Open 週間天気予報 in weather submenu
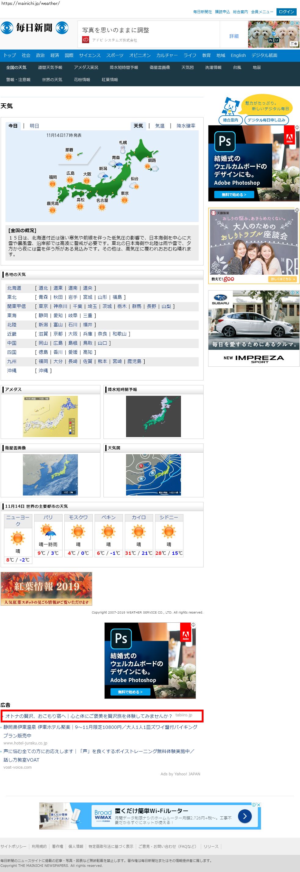The width and height of the screenshot is (300, 872). coord(50,68)
